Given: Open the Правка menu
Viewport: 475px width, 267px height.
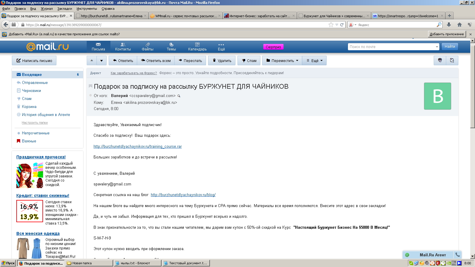Looking at the screenshot, I should click(20, 9).
